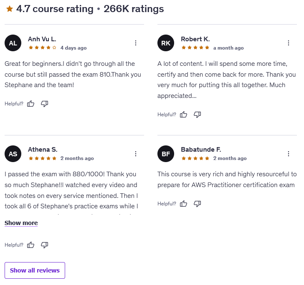The image size is (304, 285).
Task: Expand Athena S.'s review with Show more
Action: tap(21, 223)
